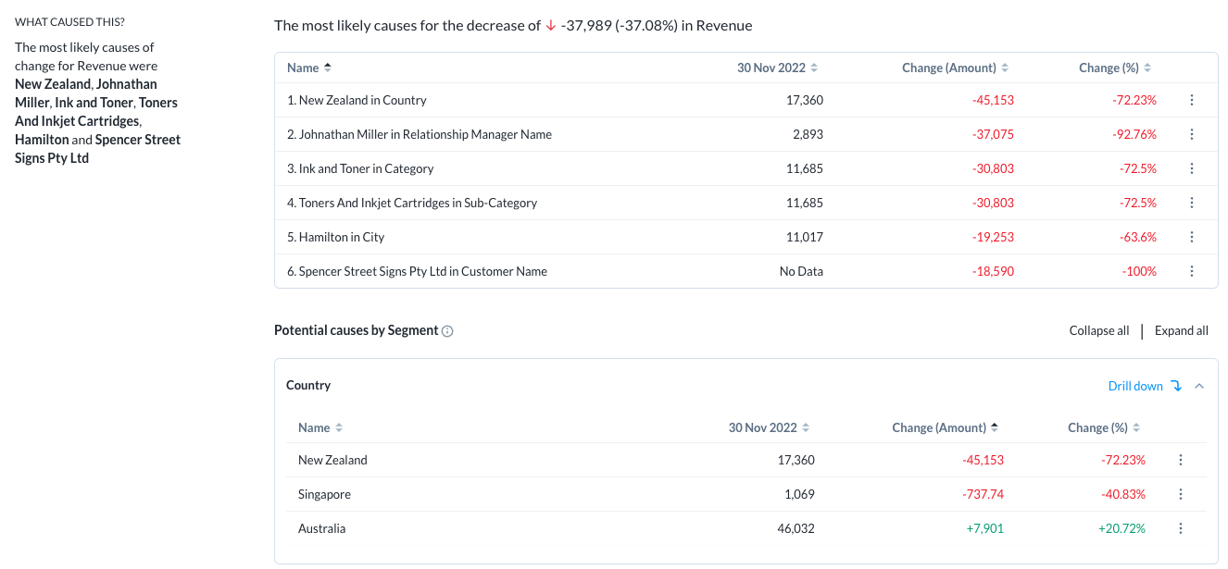1228x569 pixels.
Task: Click info icon beside Potential causes by Segment
Action: coord(447,331)
